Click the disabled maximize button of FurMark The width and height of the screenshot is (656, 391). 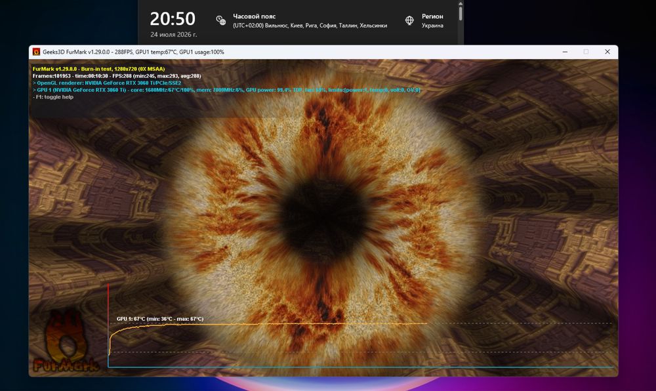586,52
